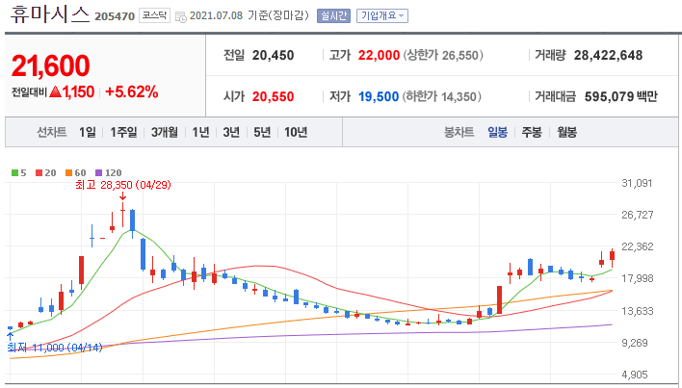The width and height of the screenshot is (682, 388).
Task: Click the 상한가 26,550 text
Action: pos(443,56)
